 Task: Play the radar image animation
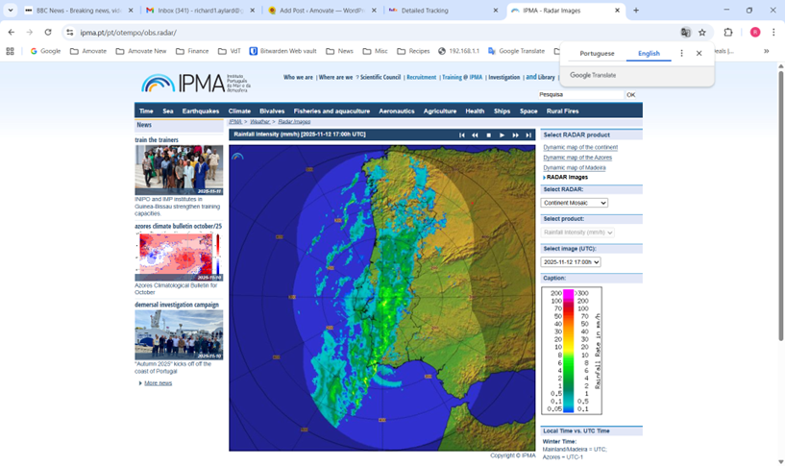tap(502, 135)
